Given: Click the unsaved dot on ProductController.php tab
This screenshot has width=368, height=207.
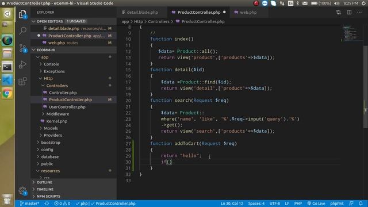Looking at the screenshot, I should 224,12.
